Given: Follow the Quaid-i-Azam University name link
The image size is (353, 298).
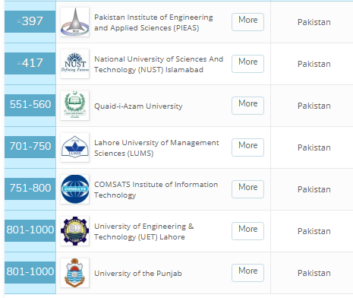Looking at the screenshot, I should point(138,106).
